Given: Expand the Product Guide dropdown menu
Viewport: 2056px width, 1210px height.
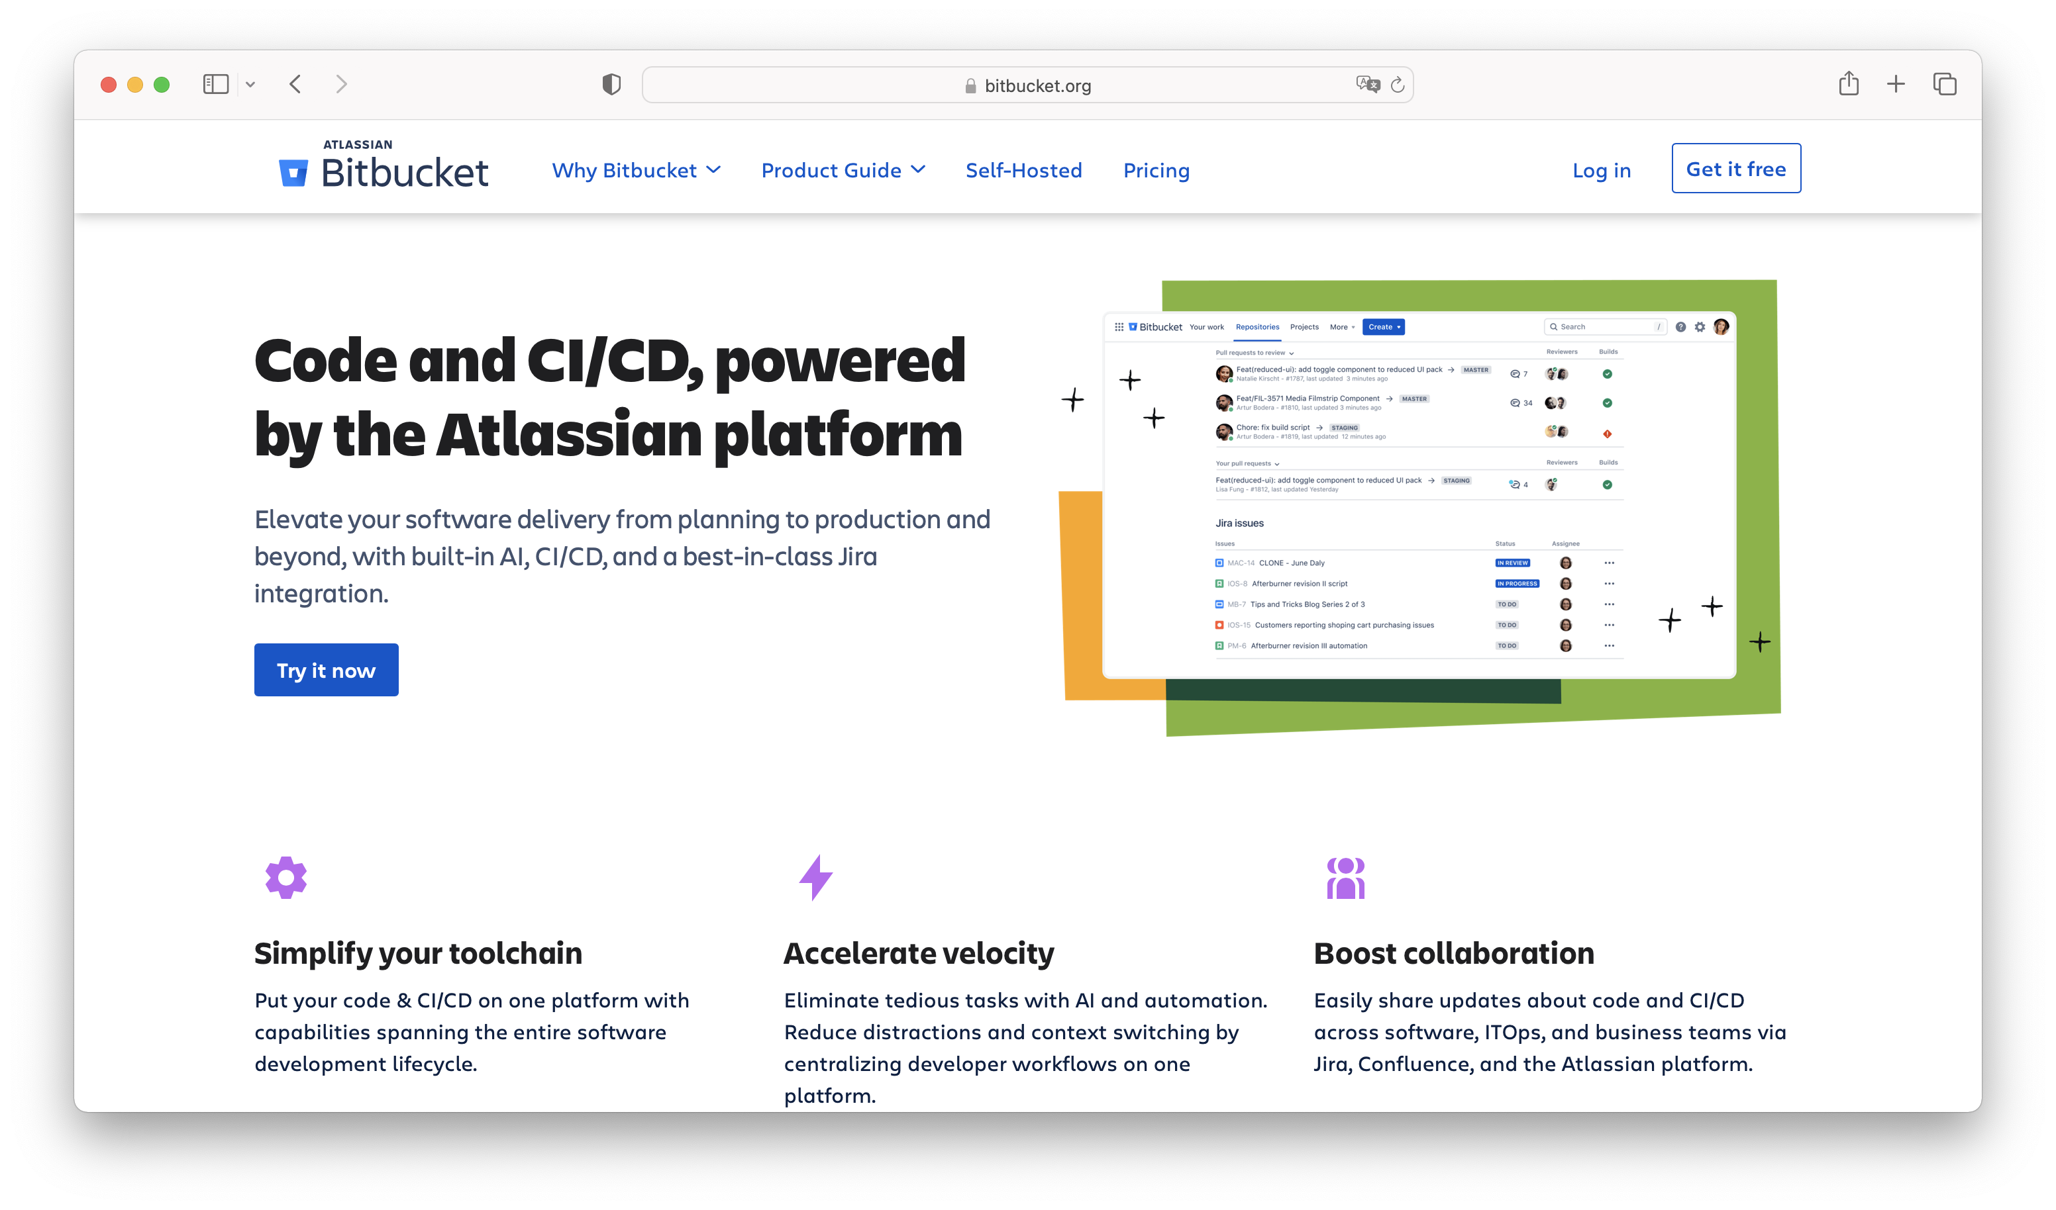Looking at the screenshot, I should click(x=843, y=170).
